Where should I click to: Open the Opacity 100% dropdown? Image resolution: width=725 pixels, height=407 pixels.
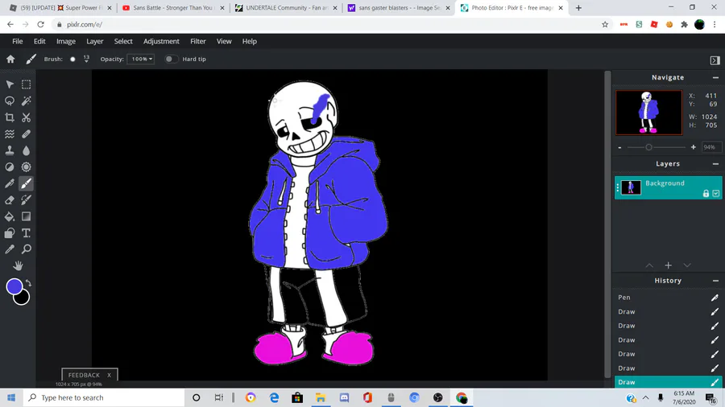coord(140,59)
